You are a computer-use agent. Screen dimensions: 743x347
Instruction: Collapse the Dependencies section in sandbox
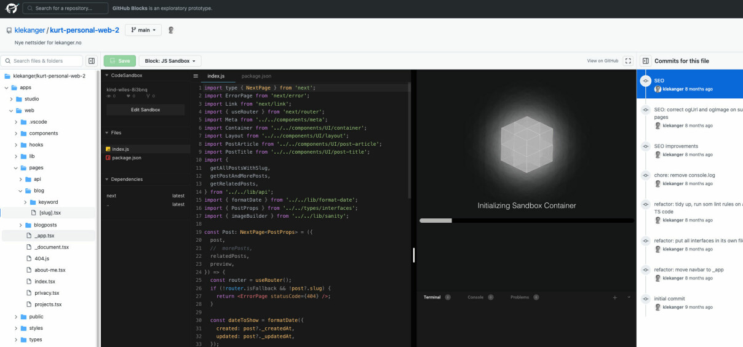click(145, 179)
